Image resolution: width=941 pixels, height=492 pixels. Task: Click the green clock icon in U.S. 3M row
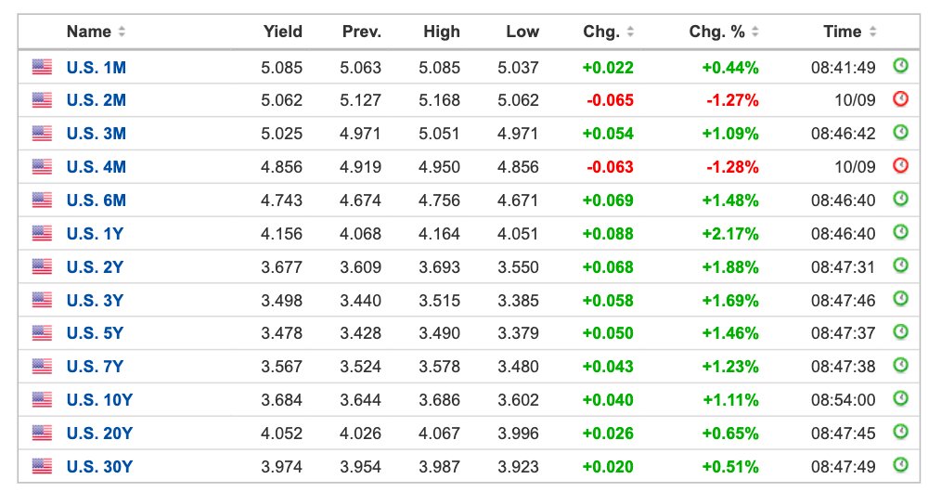point(900,132)
